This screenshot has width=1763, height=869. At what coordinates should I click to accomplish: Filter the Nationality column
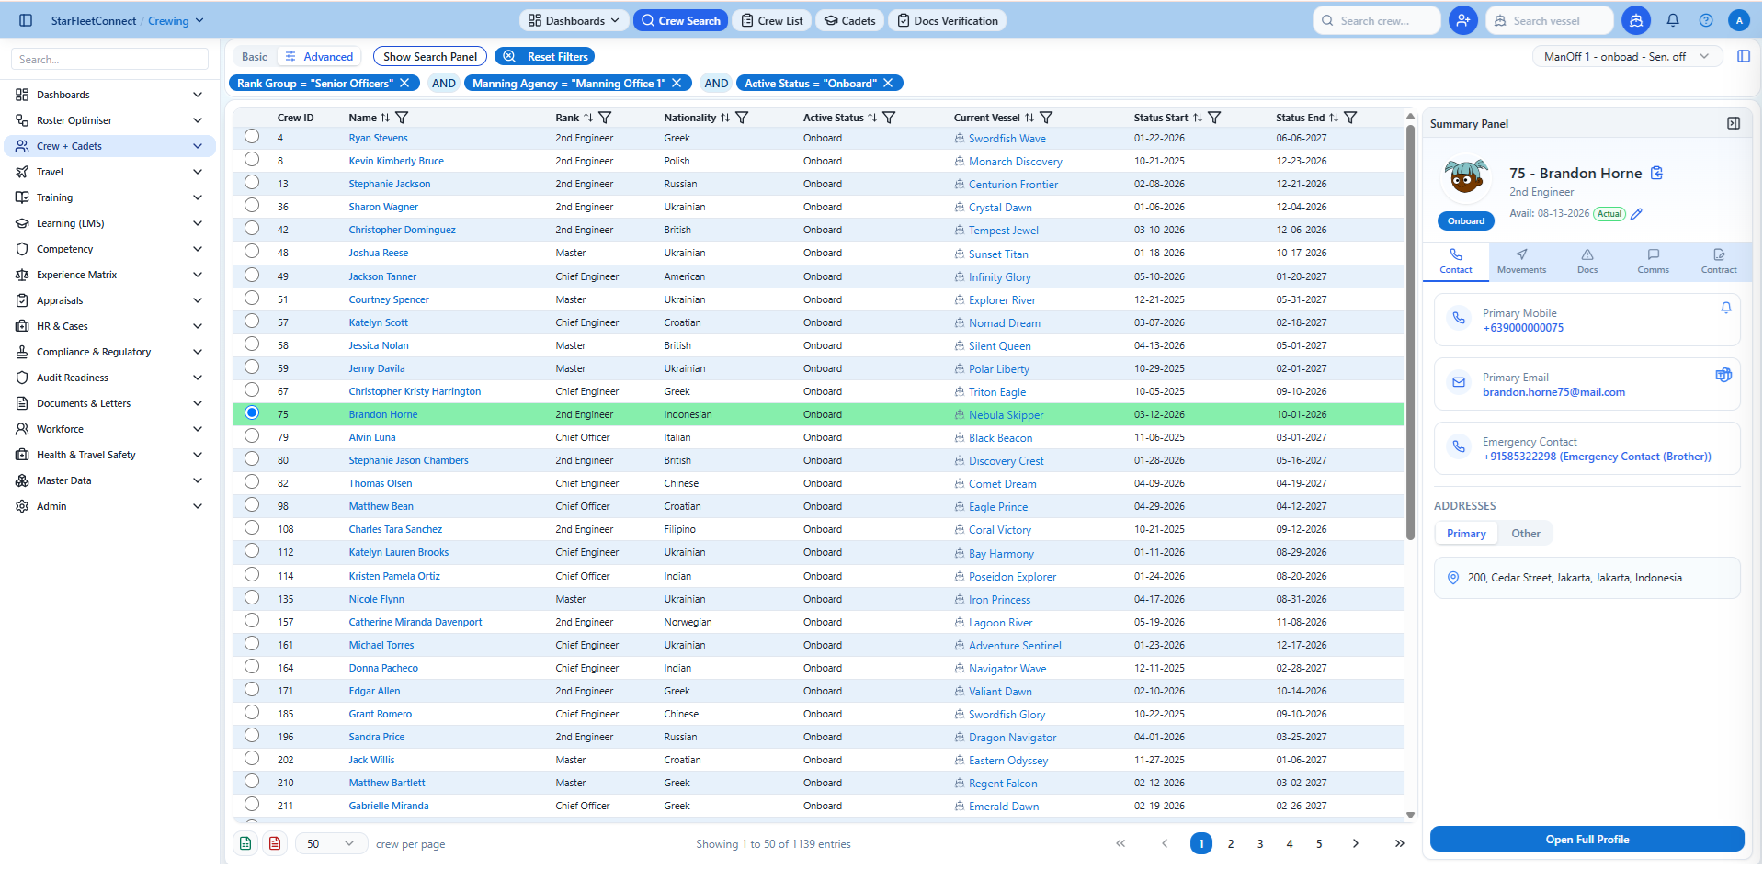tap(742, 118)
